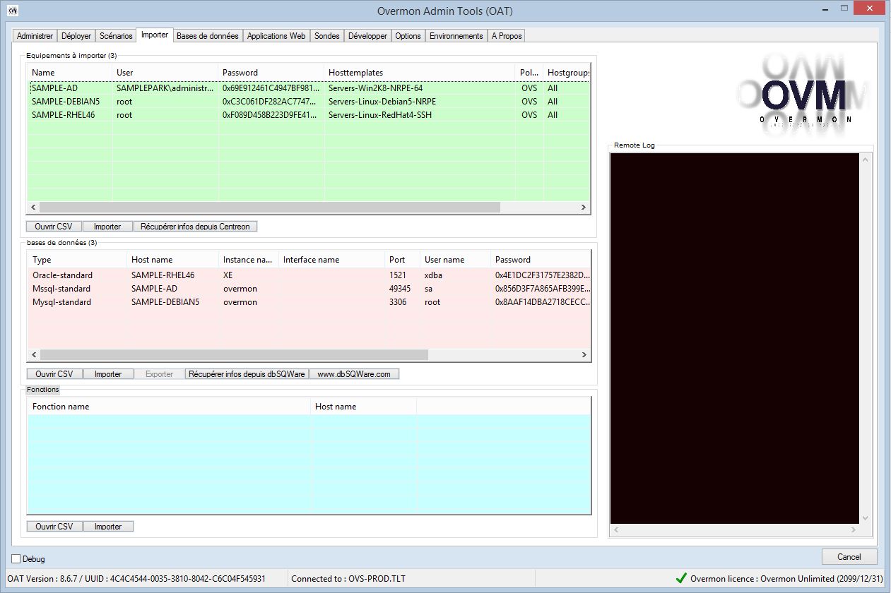Click the Overmon Unlimited licence status text
Viewport: 891px width, 593px height.
786,579
